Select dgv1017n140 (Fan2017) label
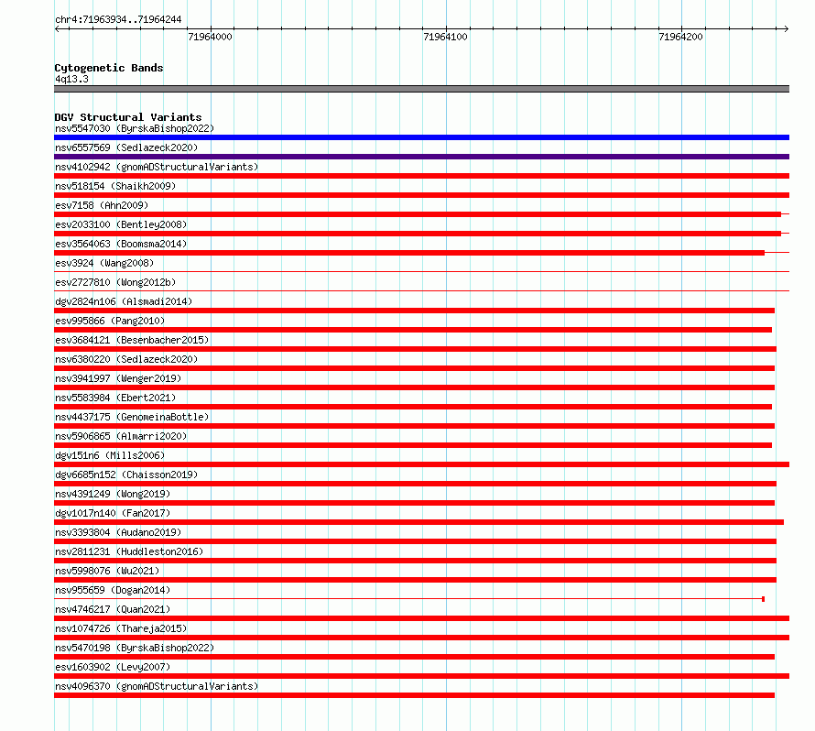 113,513
